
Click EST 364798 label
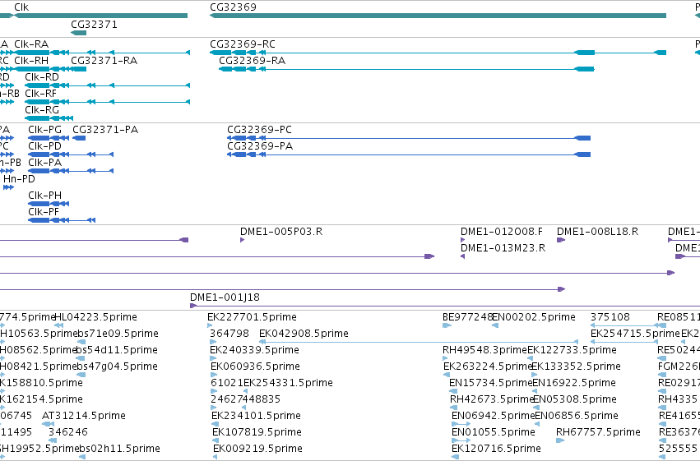(x=229, y=334)
